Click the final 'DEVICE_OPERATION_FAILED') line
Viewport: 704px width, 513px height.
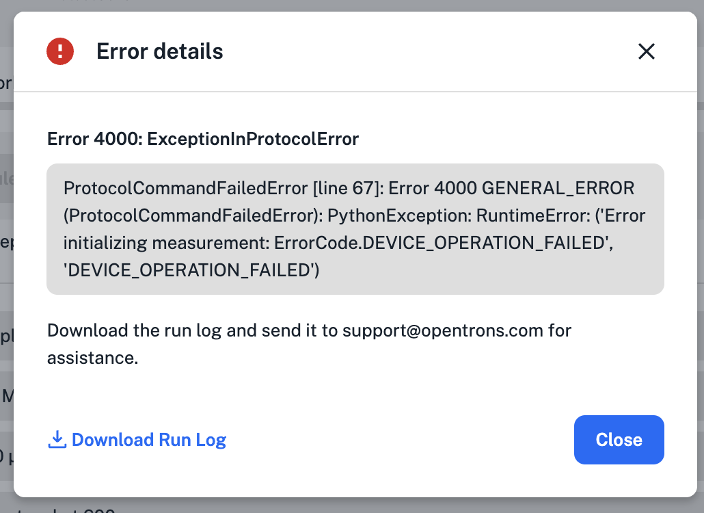pyautogui.click(x=191, y=271)
